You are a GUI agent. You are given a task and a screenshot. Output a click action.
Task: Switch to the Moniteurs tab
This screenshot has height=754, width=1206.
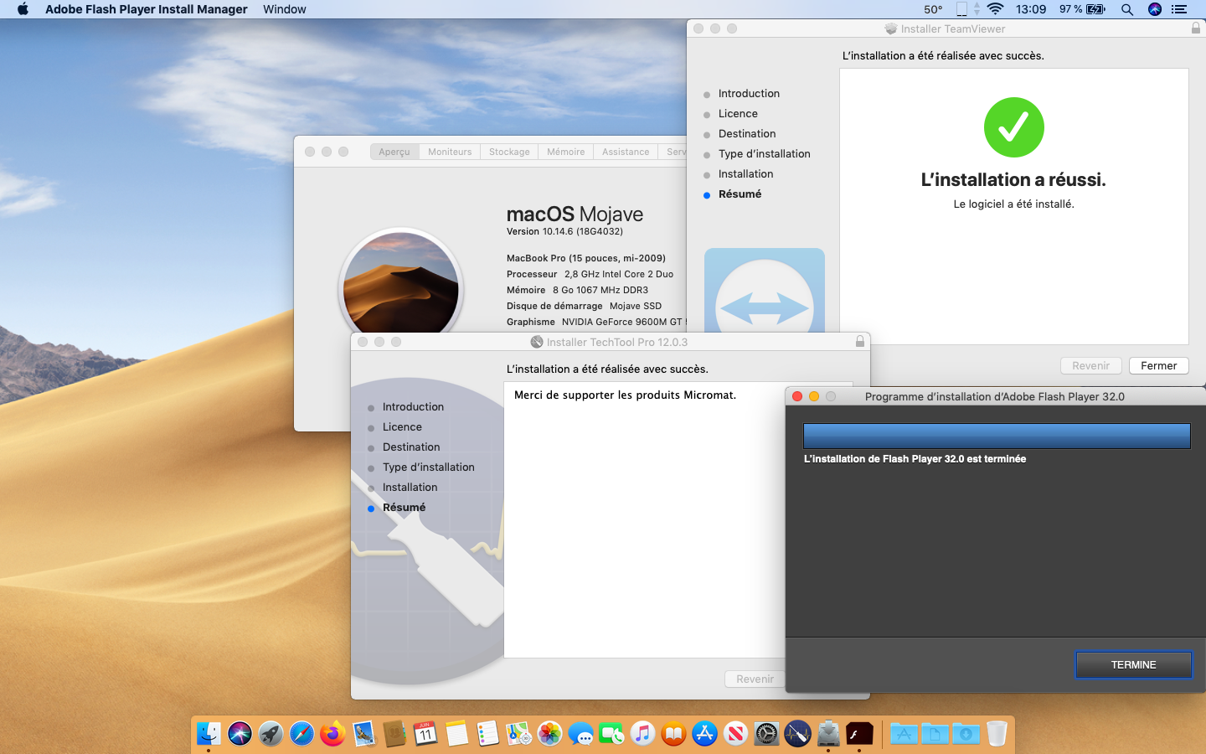450,152
